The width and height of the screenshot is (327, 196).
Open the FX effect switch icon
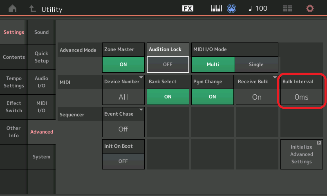(188, 9)
